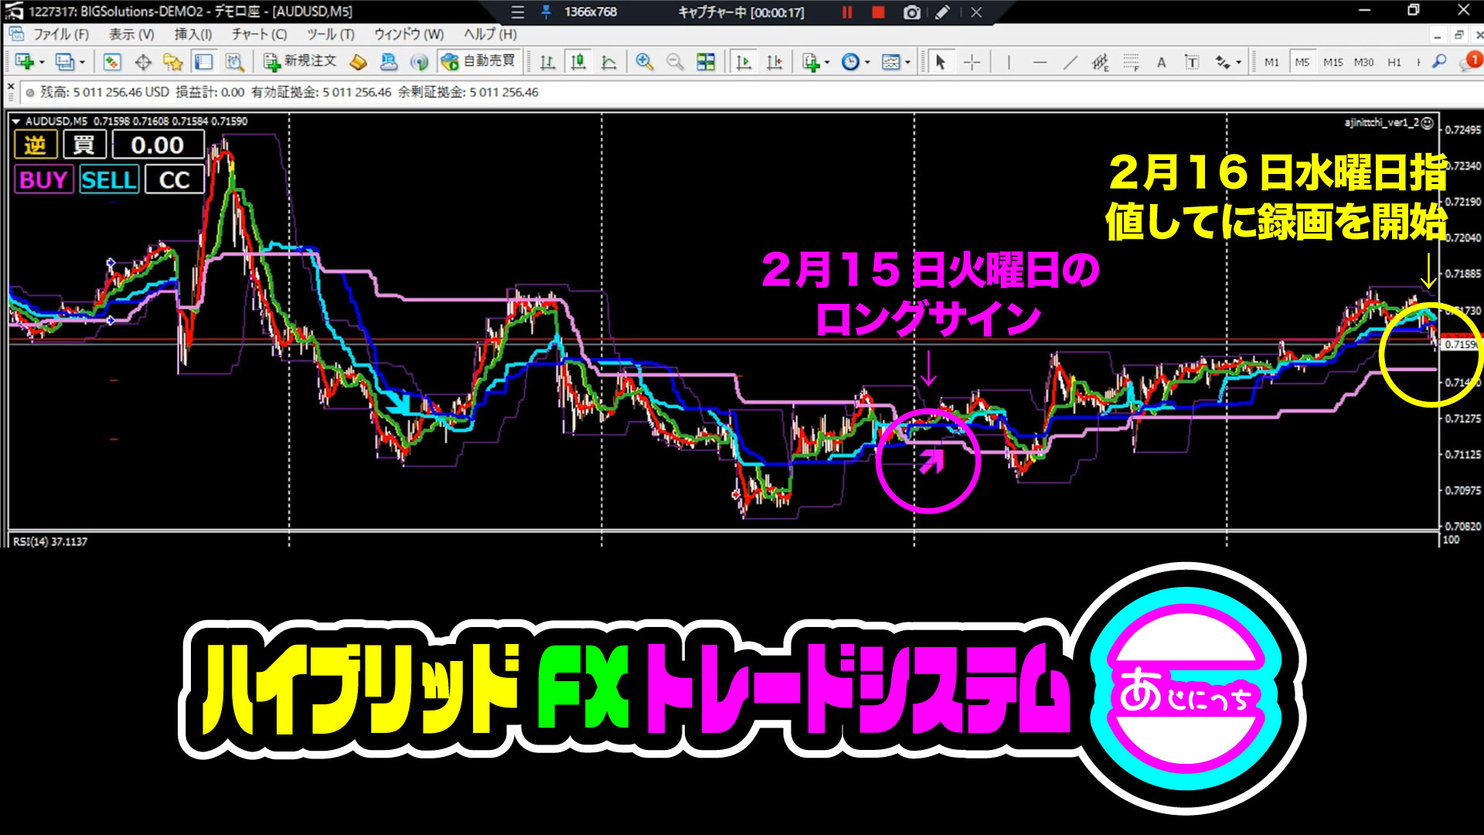Image resolution: width=1484 pixels, height=835 pixels.
Task: Open the periodicity clock dropdown arrow
Action: coord(867,62)
